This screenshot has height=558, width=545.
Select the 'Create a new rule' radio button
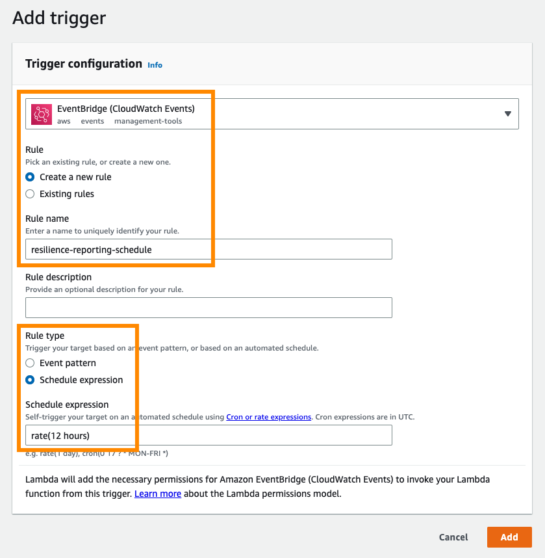(x=29, y=176)
